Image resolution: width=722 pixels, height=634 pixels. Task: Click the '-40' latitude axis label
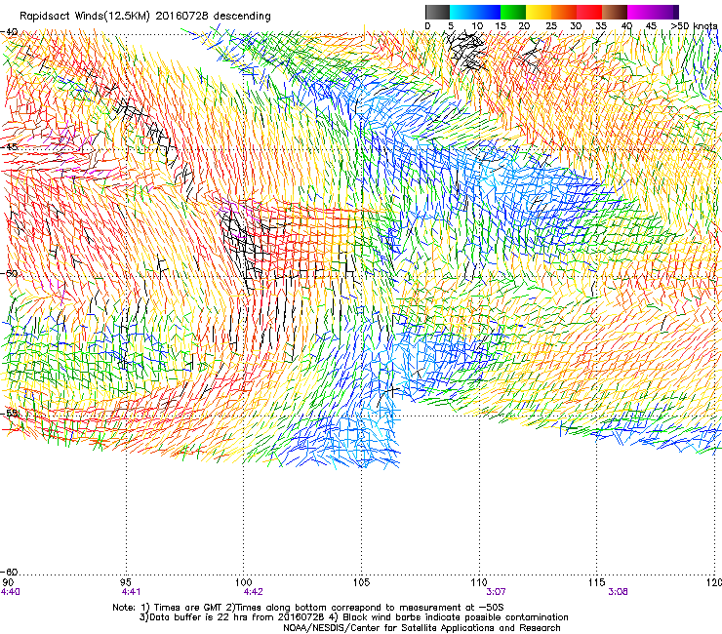coord(10,32)
